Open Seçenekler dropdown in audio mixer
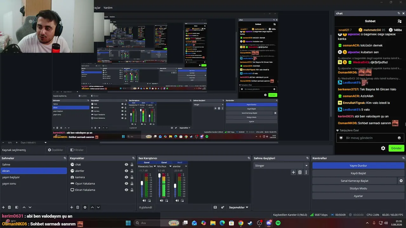Image resolution: width=406 pixels, height=228 pixels. pos(239,207)
